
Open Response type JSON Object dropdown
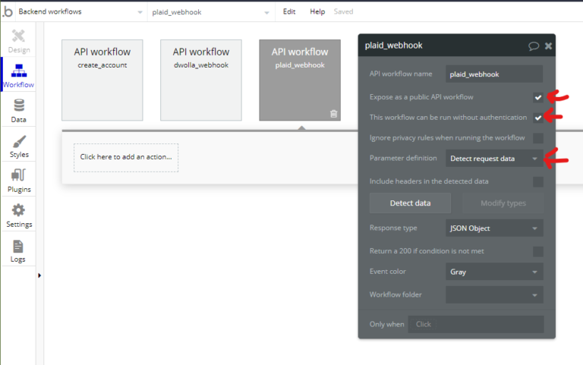pos(494,228)
